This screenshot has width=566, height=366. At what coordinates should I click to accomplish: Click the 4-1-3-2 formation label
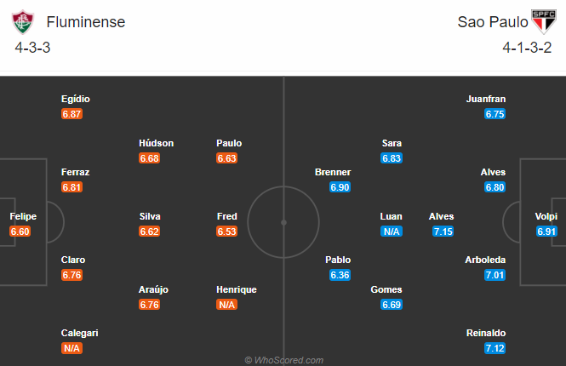(527, 48)
